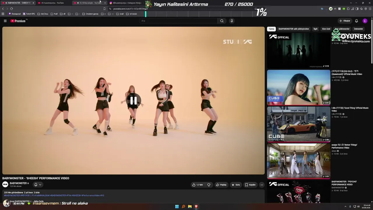Open i-dle 'Good Thing' video thumbnail

299,124
